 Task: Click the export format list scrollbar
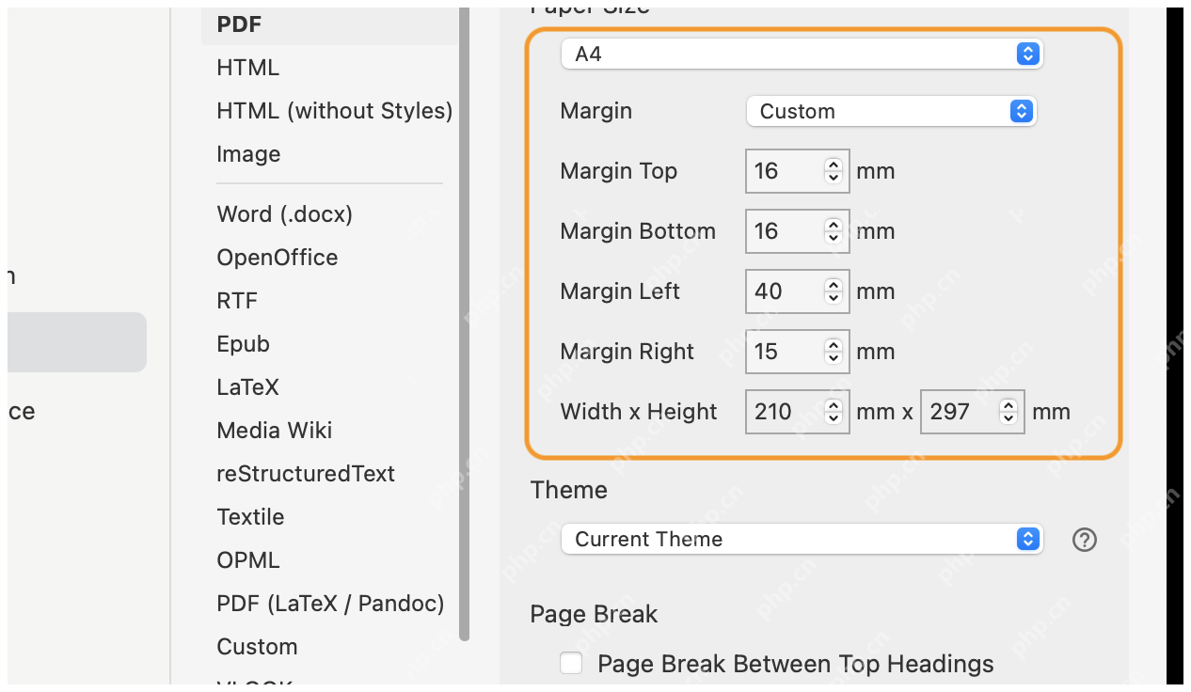(x=464, y=324)
